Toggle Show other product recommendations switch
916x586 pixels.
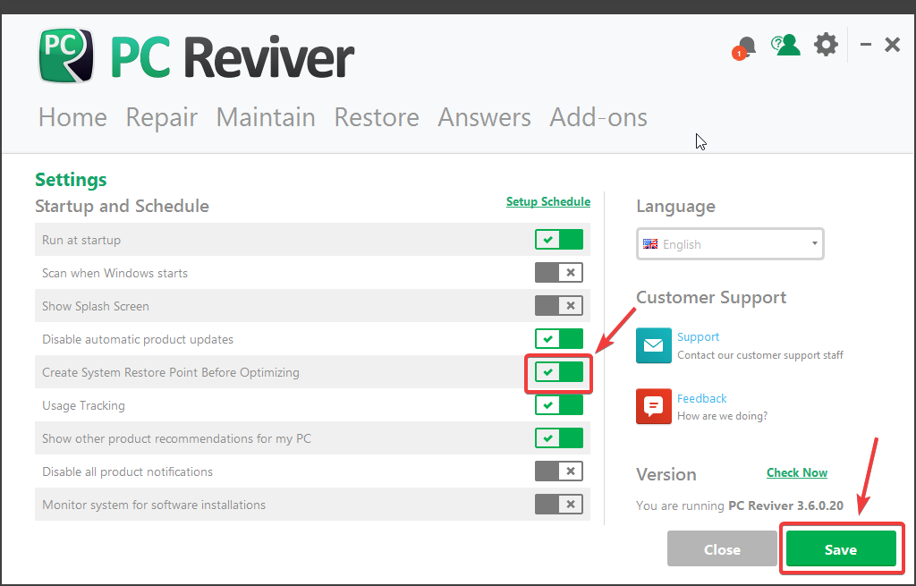(x=559, y=438)
